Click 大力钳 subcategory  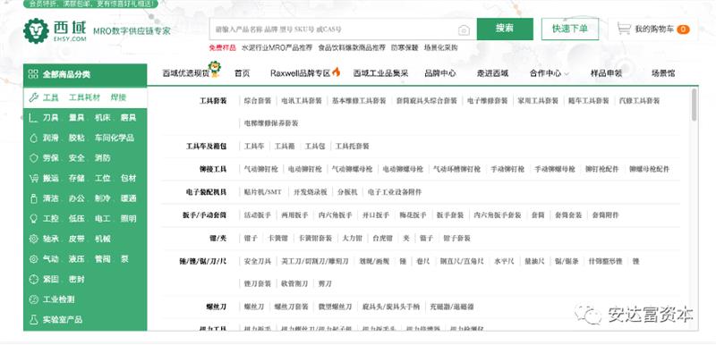(x=352, y=239)
